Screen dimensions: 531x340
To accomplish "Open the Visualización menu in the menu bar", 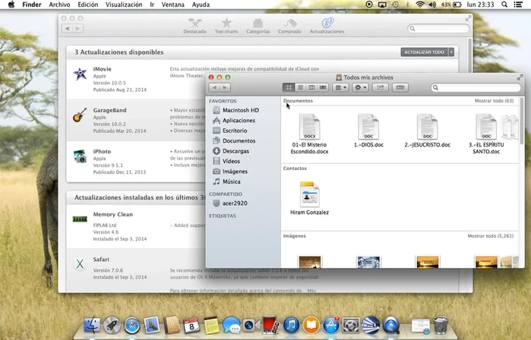I will (123, 5).
